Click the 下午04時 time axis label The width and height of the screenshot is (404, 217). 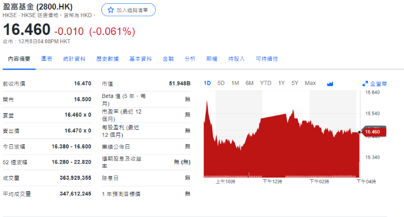(x=366, y=182)
